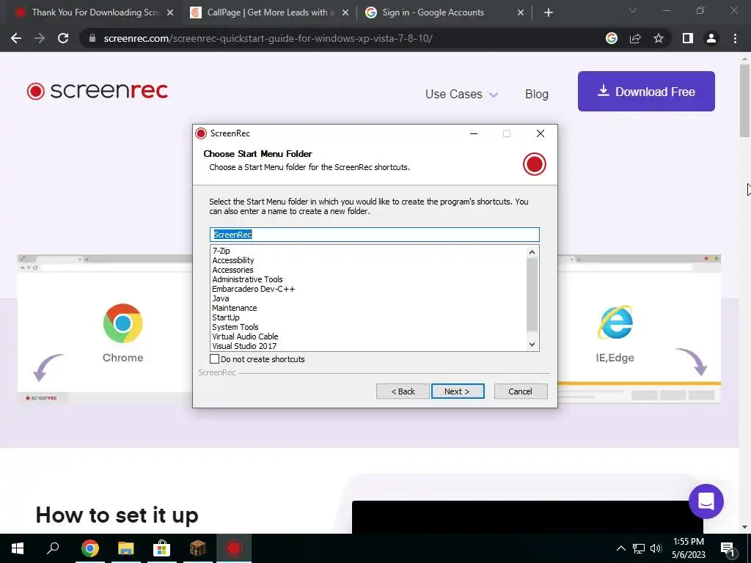Open Chrome's three-dot menu
Screen dimensions: 751x563
(735, 38)
